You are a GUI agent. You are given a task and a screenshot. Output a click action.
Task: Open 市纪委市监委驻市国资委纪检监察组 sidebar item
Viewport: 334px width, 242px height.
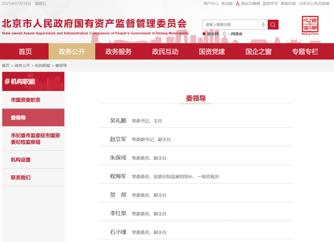click(x=33, y=139)
